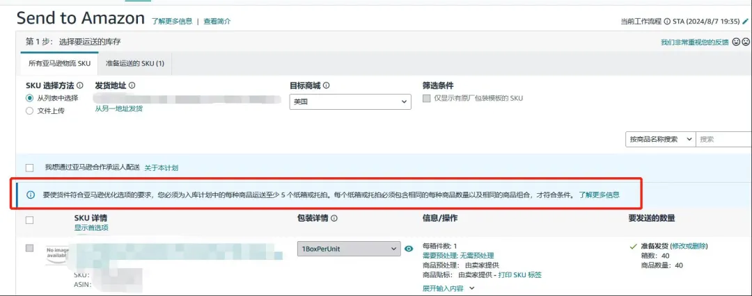Click the info icon next to 目标商城

click(x=326, y=86)
